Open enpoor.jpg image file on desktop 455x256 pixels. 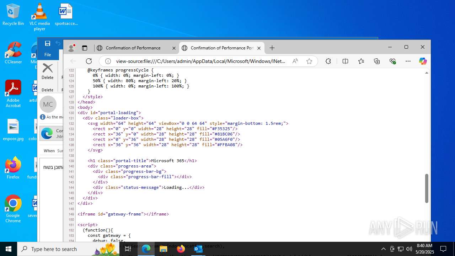pyautogui.click(x=13, y=130)
